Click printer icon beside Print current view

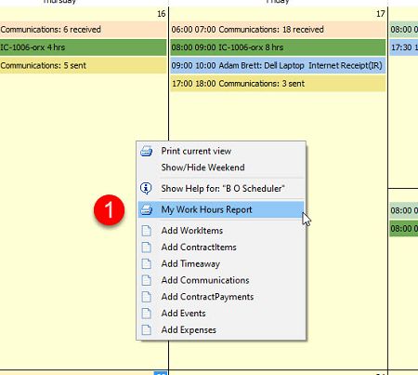(x=146, y=151)
